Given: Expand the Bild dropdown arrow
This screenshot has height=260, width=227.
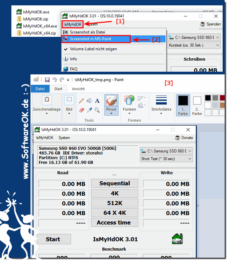Looking at the screenshot, I should pyautogui.click(x=69, y=114).
